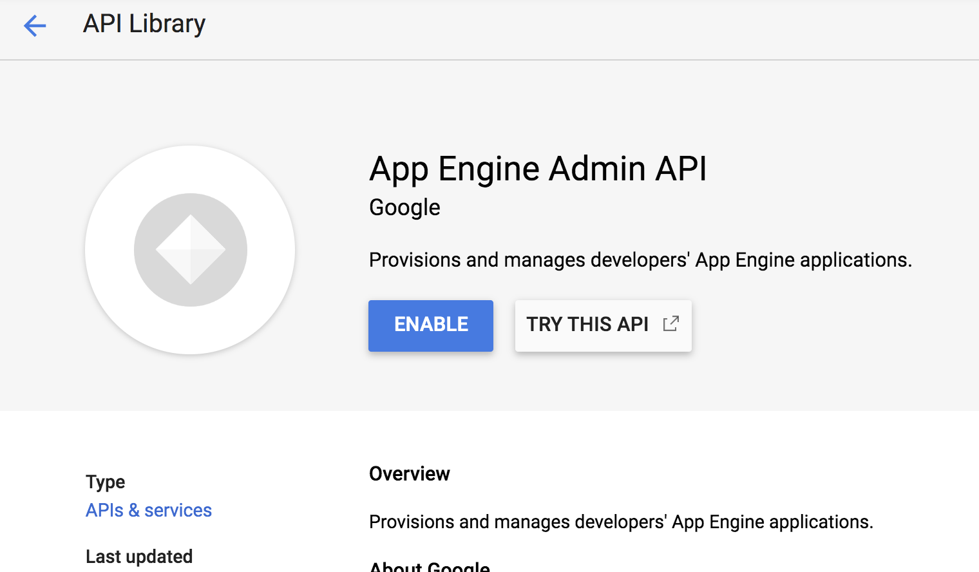Click the About Google heading
The image size is (979, 572).
point(430,567)
